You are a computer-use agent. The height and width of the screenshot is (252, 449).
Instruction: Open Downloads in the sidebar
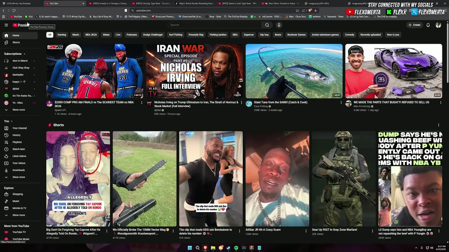20,170
